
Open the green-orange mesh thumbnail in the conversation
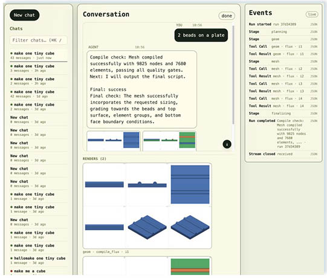[169, 140]
